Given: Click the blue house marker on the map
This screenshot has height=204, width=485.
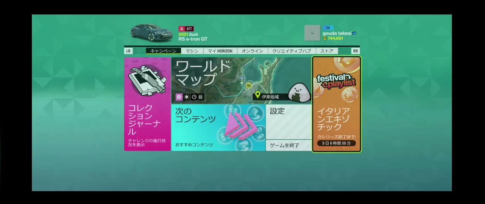Looking at the screenshot, I should pyautogui.click(x=242, y=78).
